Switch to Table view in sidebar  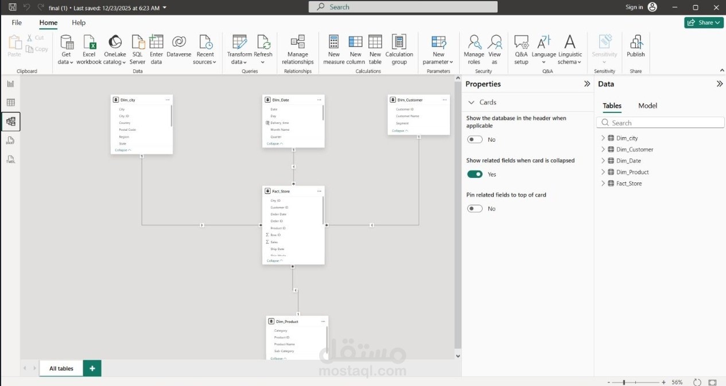(x=10, y=103)
